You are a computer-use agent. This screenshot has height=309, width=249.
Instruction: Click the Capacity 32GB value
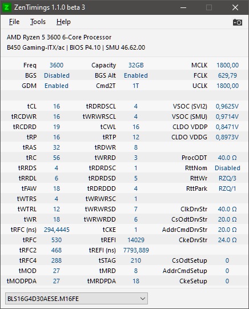click(x=136, y=65)
